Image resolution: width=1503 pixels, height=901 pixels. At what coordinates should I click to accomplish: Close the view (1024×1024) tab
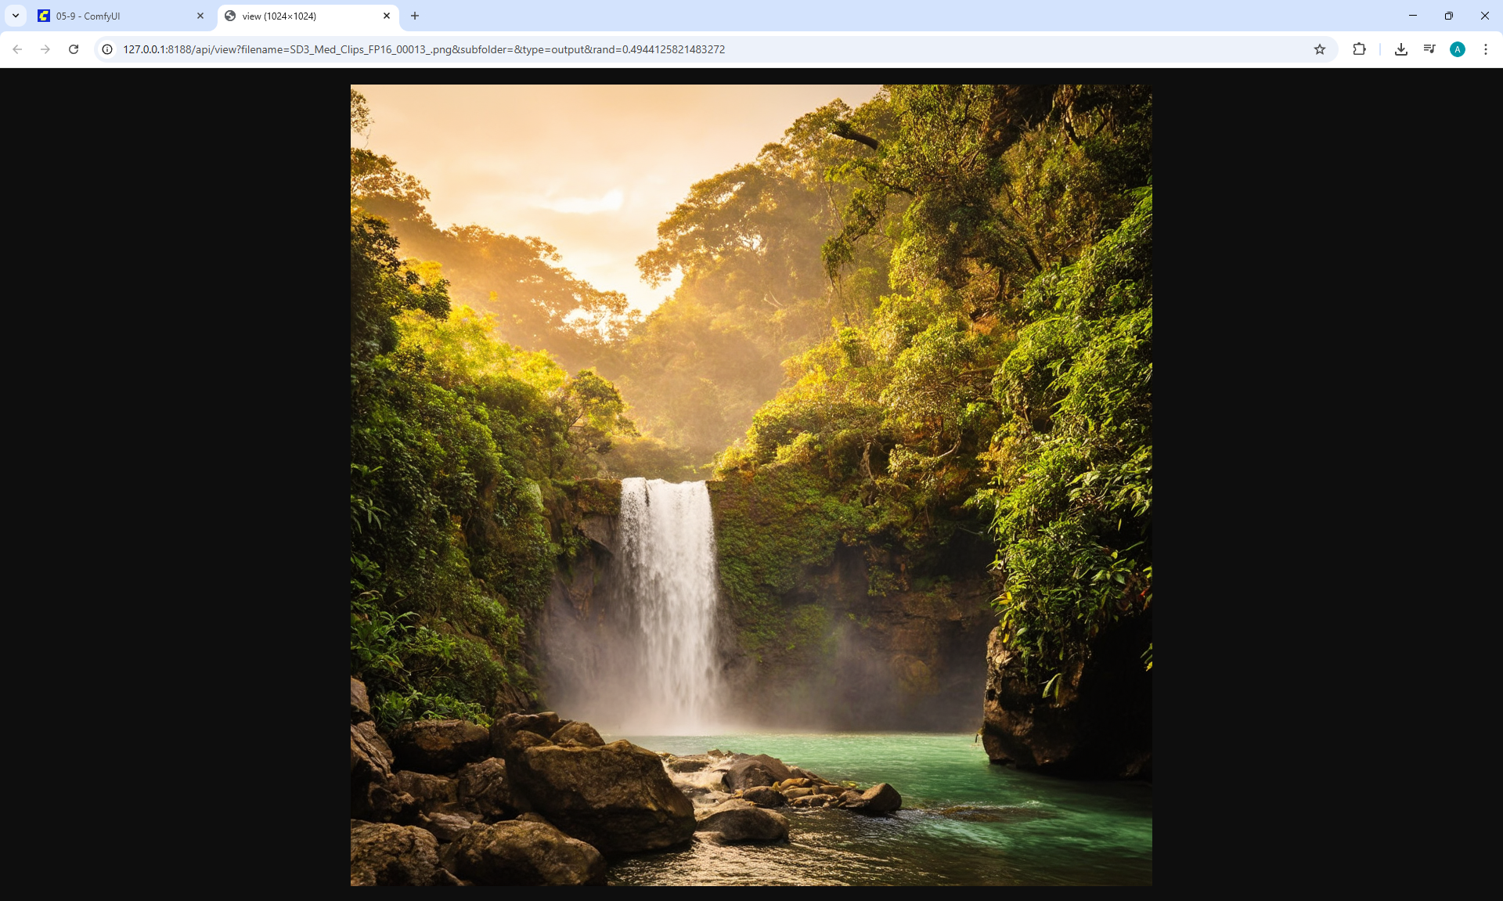387,16
